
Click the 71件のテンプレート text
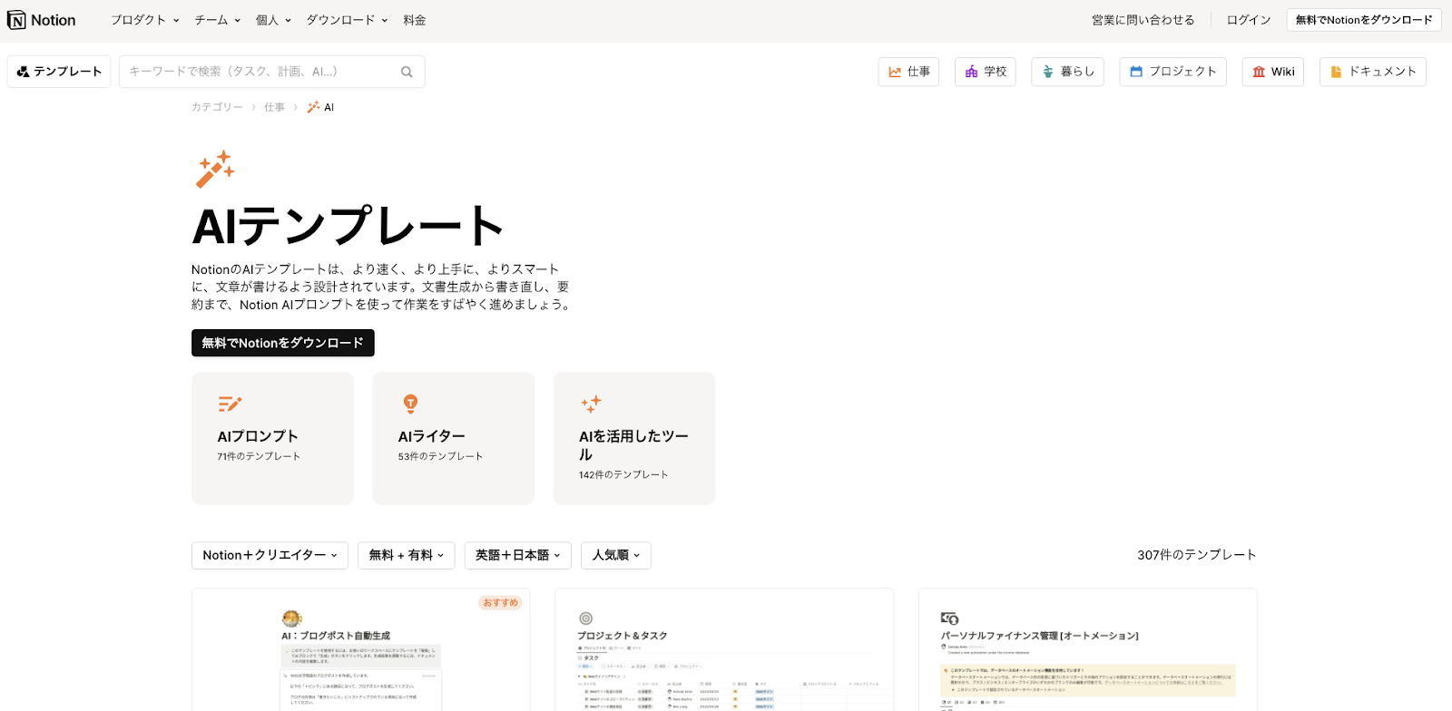click(x=259, y=456)
